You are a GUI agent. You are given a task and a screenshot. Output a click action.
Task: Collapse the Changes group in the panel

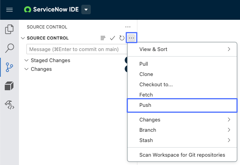26,69
